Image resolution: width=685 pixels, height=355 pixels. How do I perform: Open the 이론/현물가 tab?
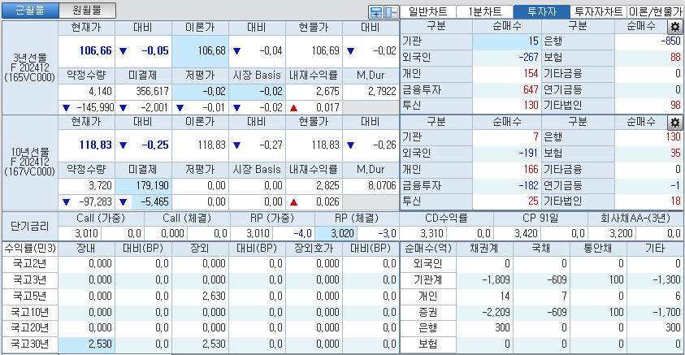point(655,12)
